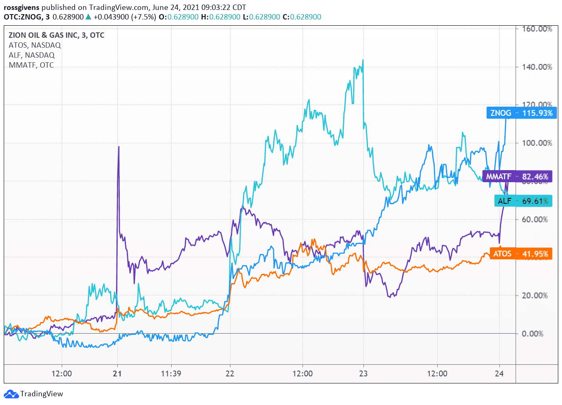Image resolution: width=562 pixels, height=405 pixels.
Task: Select the MMATF, OTC legend entry
Action: click(x=31, y=65)
